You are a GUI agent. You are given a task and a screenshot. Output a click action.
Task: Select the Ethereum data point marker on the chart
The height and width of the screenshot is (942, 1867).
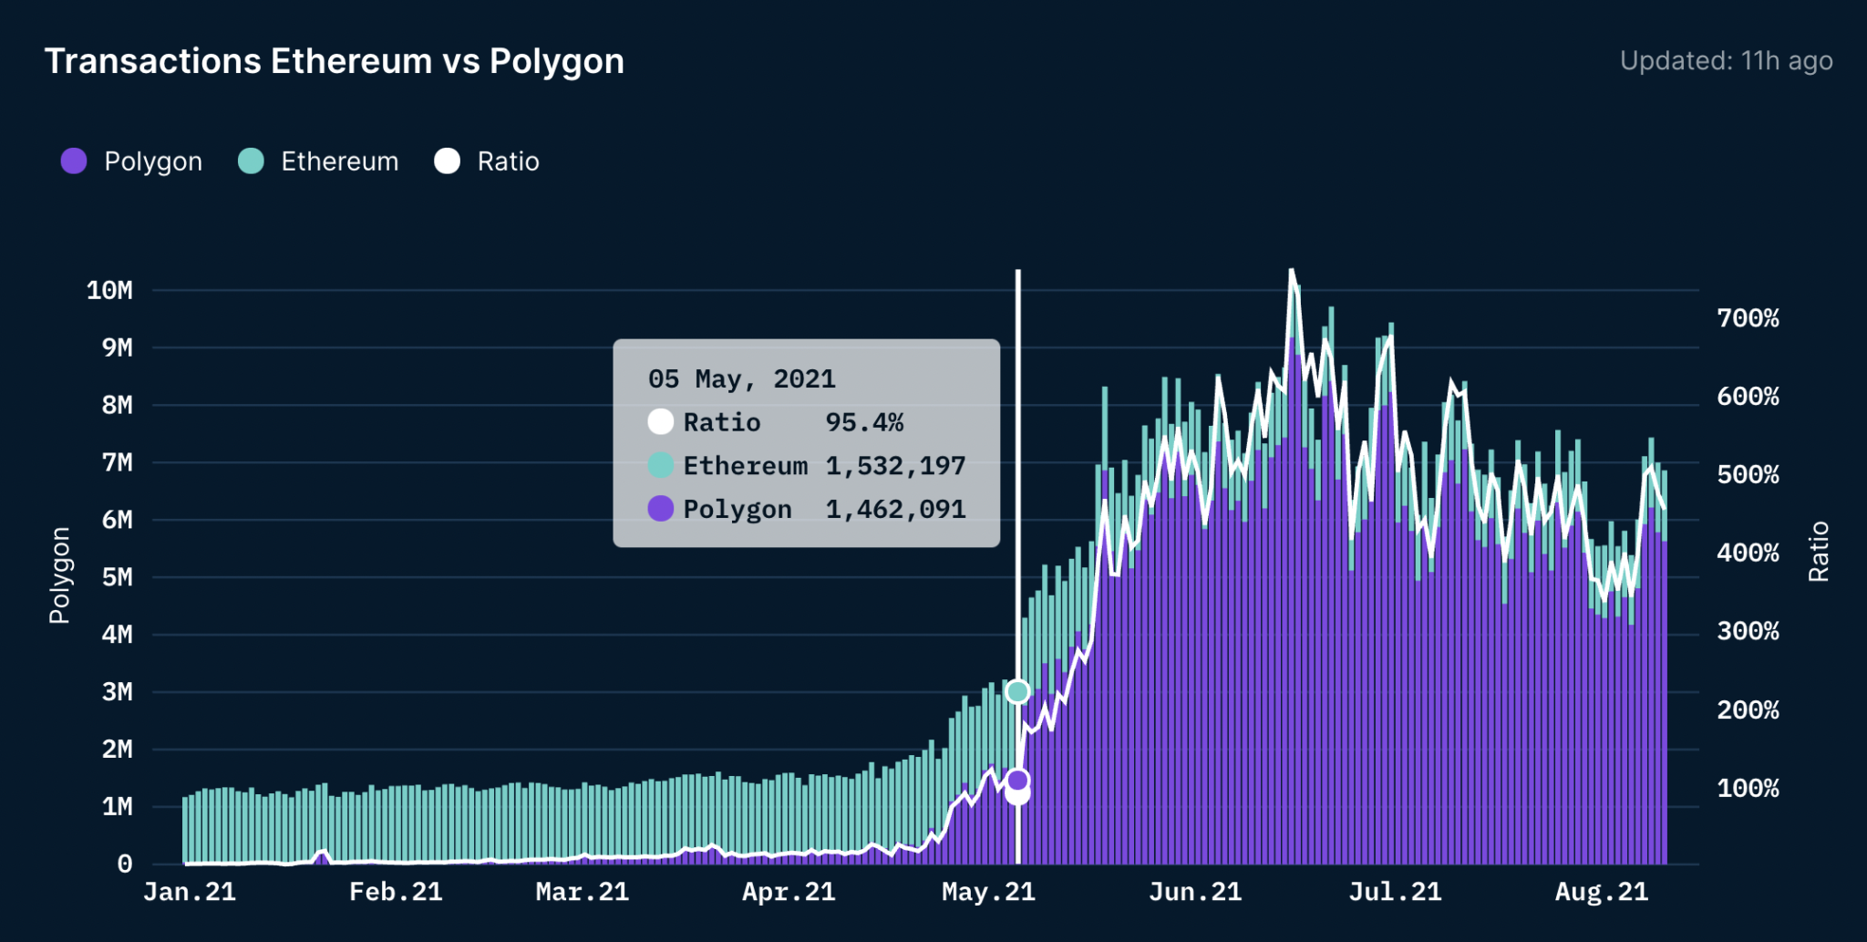pyautogui.click(x=1017, y=692)
